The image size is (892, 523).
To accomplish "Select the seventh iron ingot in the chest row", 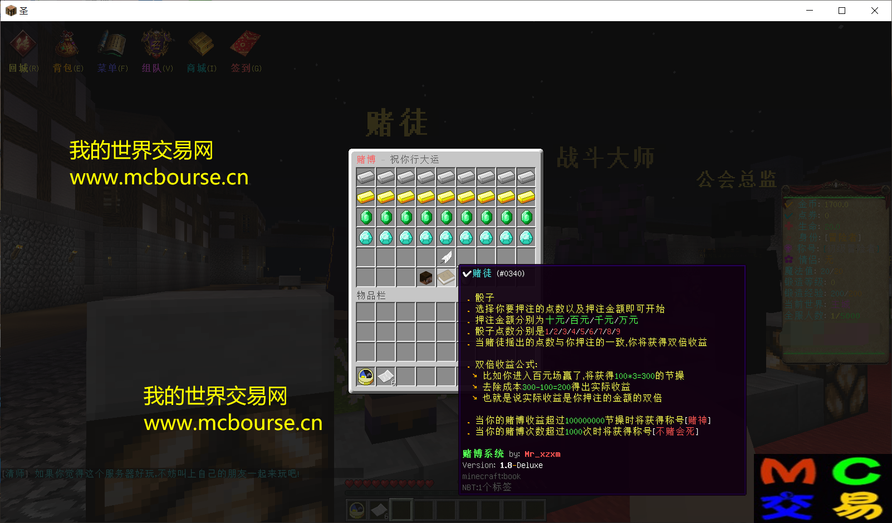I will pyautogui.click(x=486, y=177).
